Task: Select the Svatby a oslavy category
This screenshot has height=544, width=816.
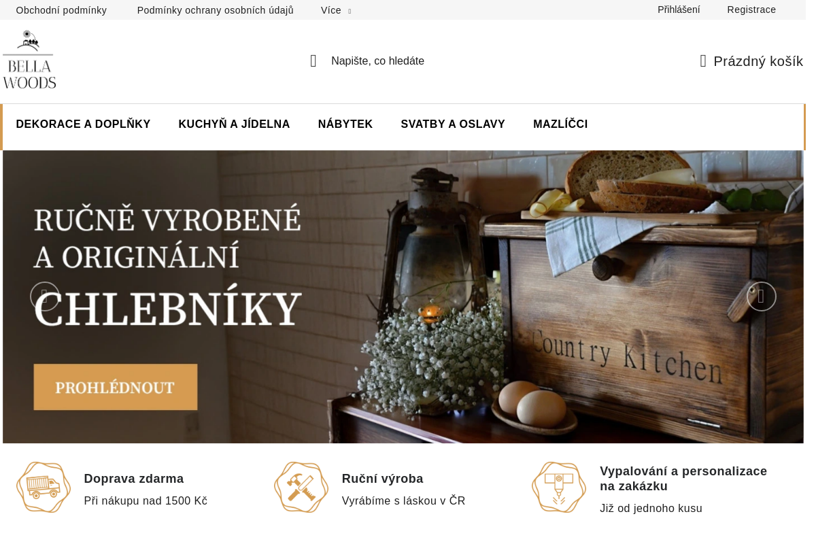Action: (x=453, y=124)
